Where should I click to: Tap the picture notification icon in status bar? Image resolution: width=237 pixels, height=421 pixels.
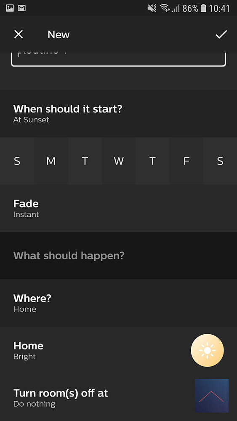point(10,8)
